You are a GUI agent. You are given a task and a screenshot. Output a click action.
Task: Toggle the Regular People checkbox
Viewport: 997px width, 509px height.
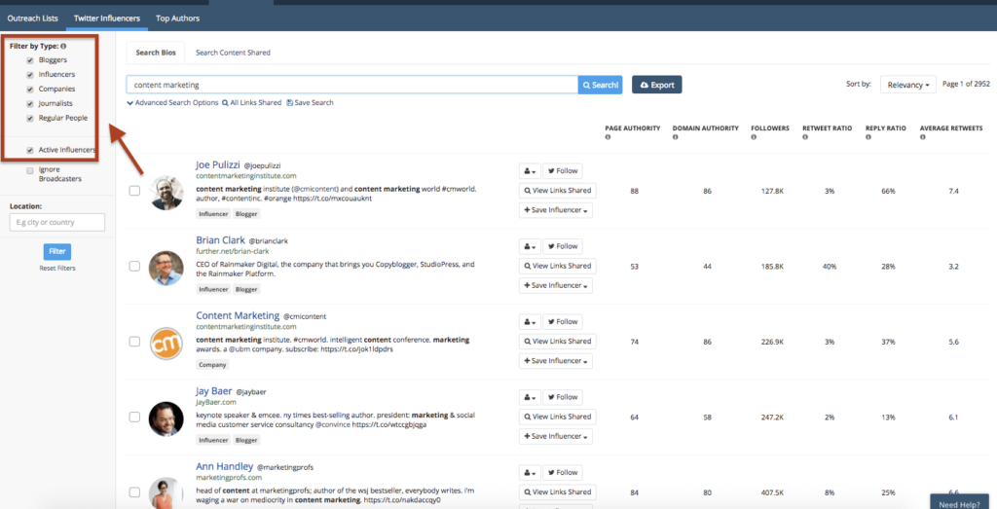[30, 118]
